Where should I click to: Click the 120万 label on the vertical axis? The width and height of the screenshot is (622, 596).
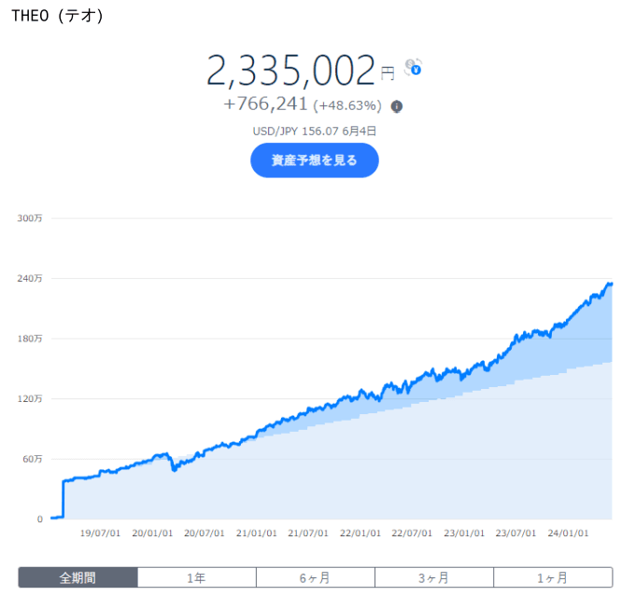[30, 398]
